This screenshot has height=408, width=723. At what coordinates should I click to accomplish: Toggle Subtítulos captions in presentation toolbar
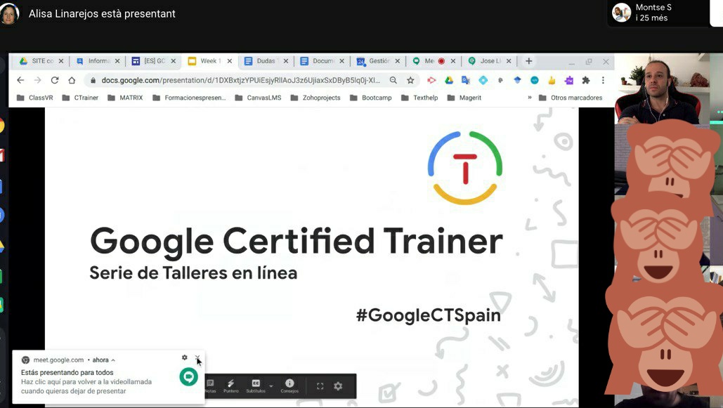click(256, 386)
